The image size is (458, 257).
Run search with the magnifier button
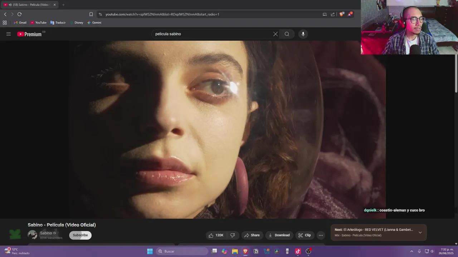click(x=287, y=34)
